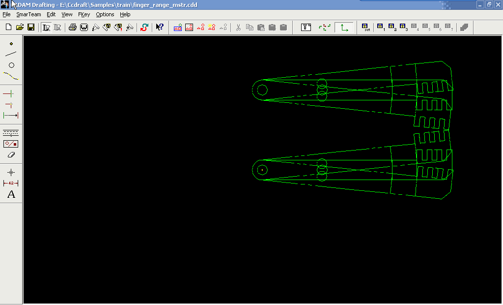
Task: Select the Line tool
Action: click(x=11, y=54)
